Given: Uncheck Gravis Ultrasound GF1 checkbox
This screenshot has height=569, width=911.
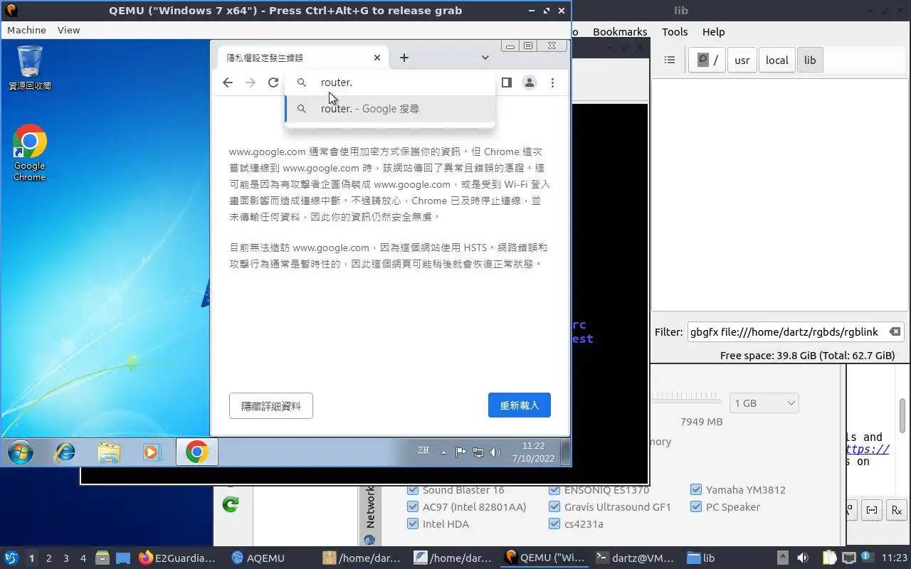Looking at the screenshot, I should click(x=554, y=507).
